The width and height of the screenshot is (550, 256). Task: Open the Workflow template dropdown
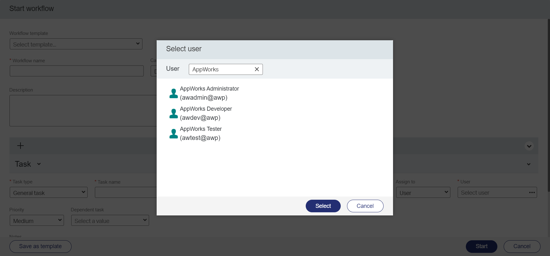(x=76, y=44)
